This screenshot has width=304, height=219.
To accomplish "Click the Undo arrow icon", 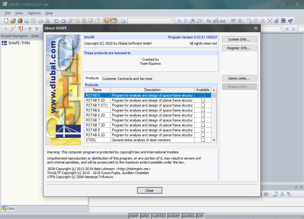I will tap(57, 21).
